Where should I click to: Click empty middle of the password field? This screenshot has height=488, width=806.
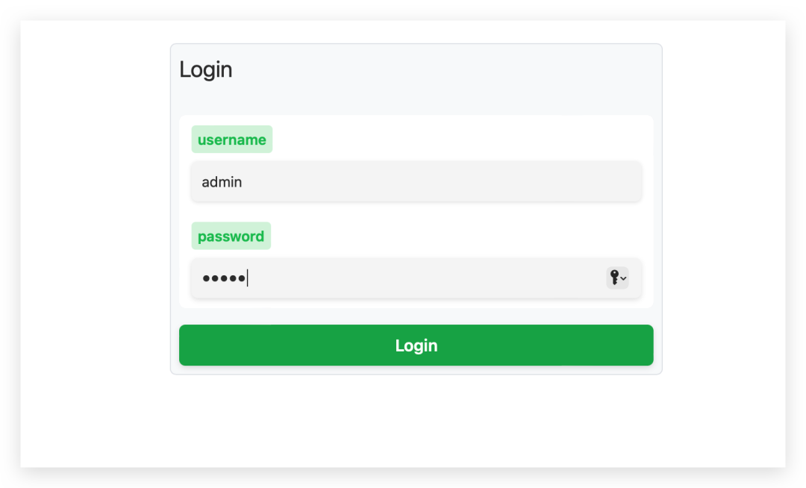[425, 278]
